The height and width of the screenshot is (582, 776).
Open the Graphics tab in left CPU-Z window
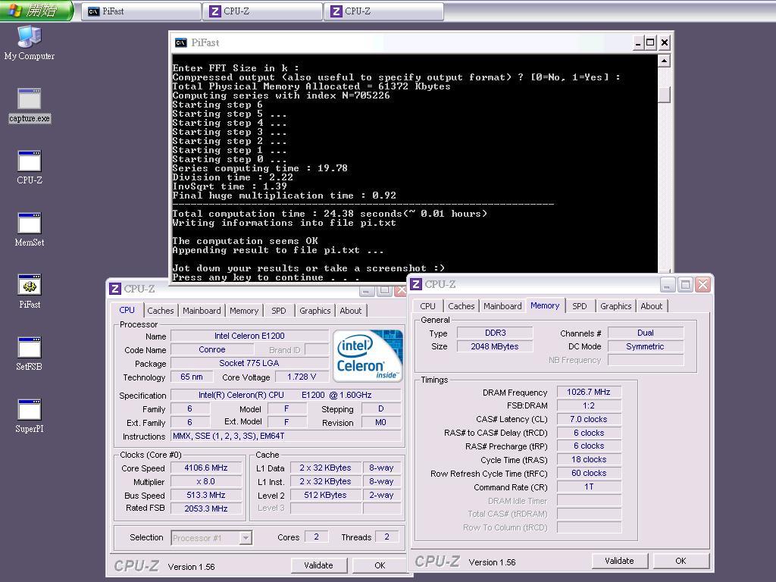point(314,310)
